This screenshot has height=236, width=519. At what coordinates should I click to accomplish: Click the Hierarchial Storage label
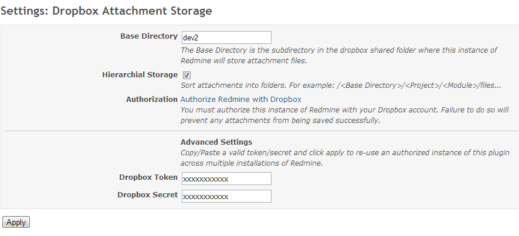pyautogui.click(x=140, y=75)
